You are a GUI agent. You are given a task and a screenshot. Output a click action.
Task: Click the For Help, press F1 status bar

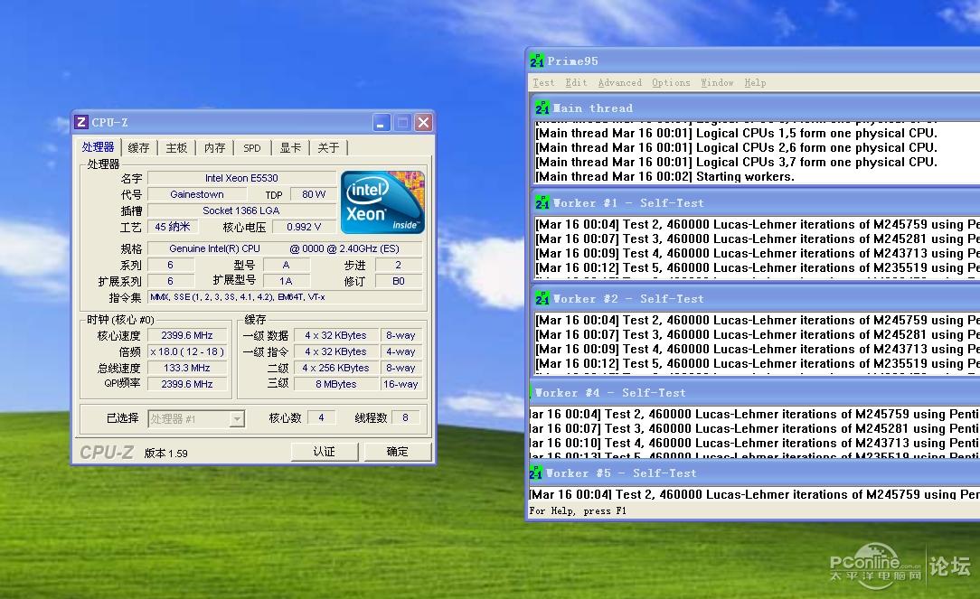click(578, 511)
